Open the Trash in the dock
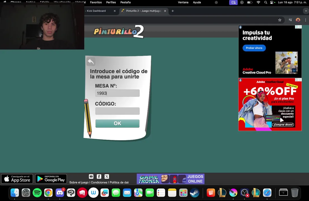 (294, 193)
